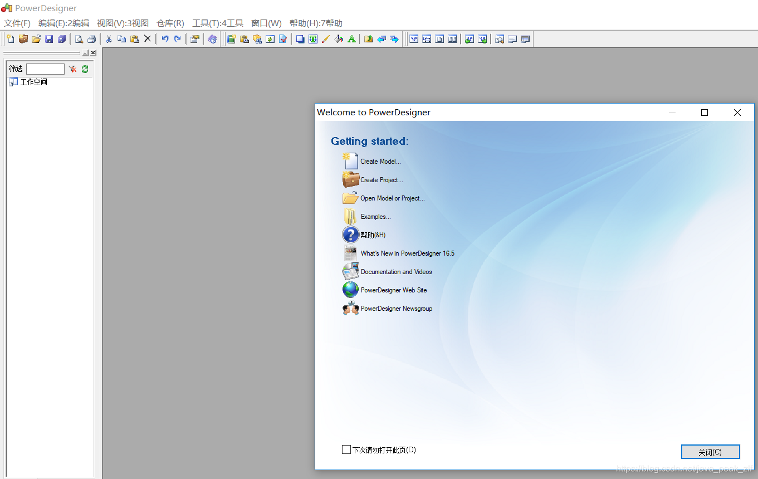Click the Open folder toolbar icon
Viewport: 758px width, 479px height.
point(36,39)
